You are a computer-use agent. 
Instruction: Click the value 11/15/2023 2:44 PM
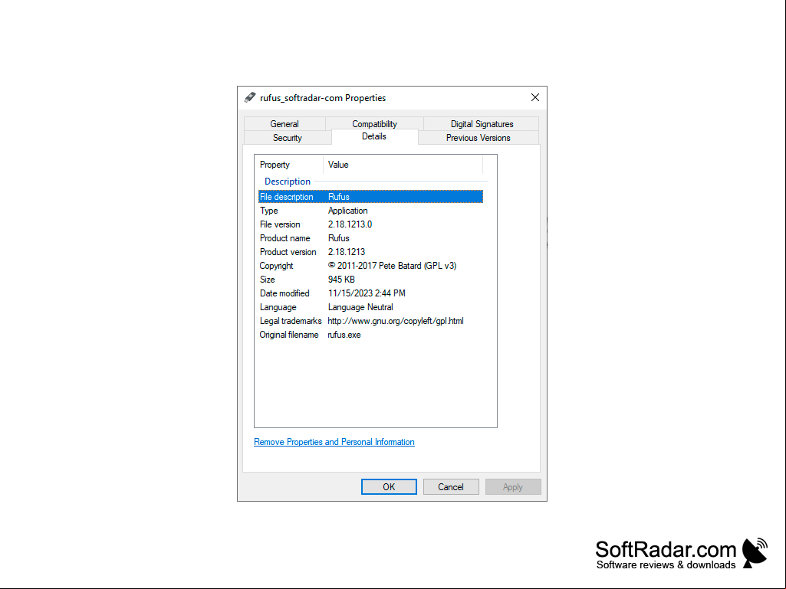367,293
